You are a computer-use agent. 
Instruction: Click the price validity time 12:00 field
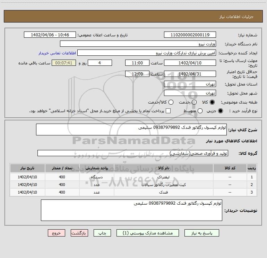137,74
